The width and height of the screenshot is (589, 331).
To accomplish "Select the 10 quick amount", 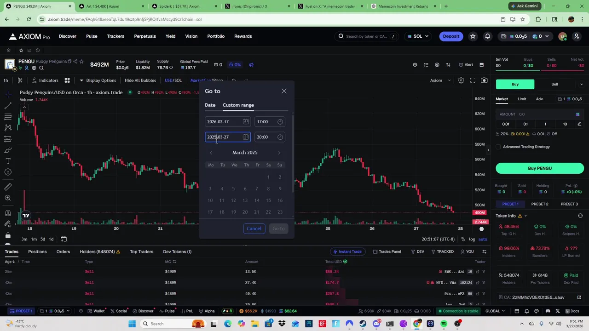I will (x=565, y=124).
